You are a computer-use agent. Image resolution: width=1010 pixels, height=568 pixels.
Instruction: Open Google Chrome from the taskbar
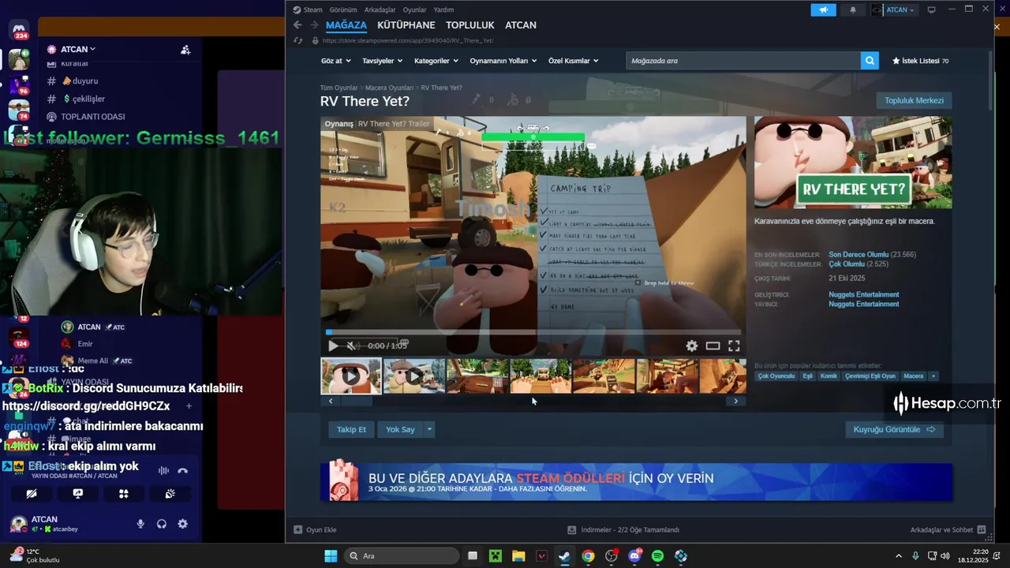coord(588,555)
